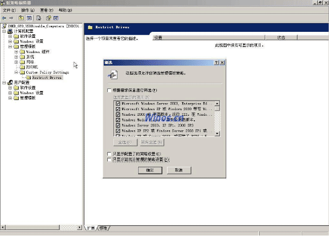Click folder icon beside 系统

pos(22,57)
